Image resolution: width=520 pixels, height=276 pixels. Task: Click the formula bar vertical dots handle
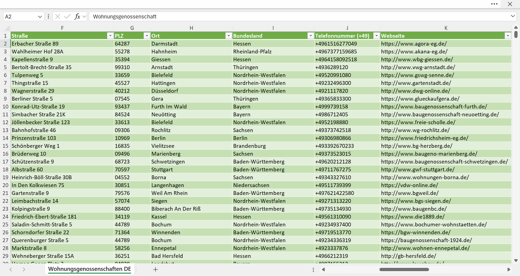coord(48,17)
